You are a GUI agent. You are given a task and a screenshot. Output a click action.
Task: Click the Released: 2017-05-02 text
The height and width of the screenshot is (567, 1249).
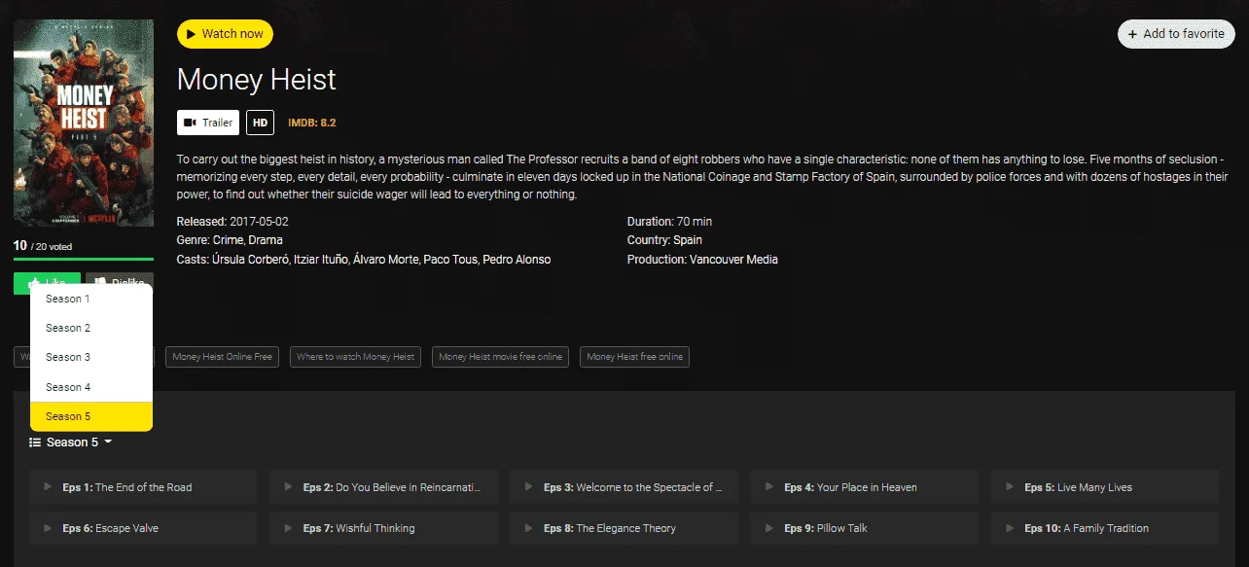tap(232, 222)
